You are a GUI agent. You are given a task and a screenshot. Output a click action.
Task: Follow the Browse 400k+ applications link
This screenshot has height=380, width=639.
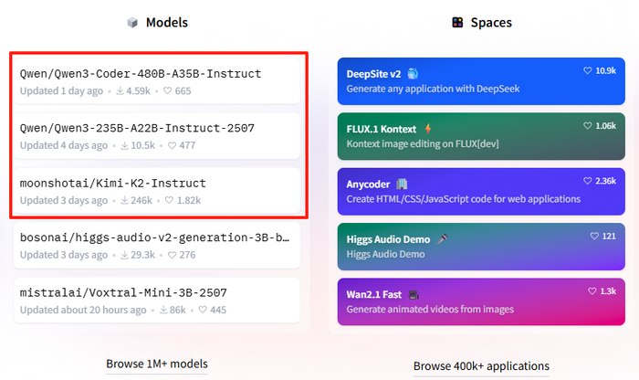(481, 365)
